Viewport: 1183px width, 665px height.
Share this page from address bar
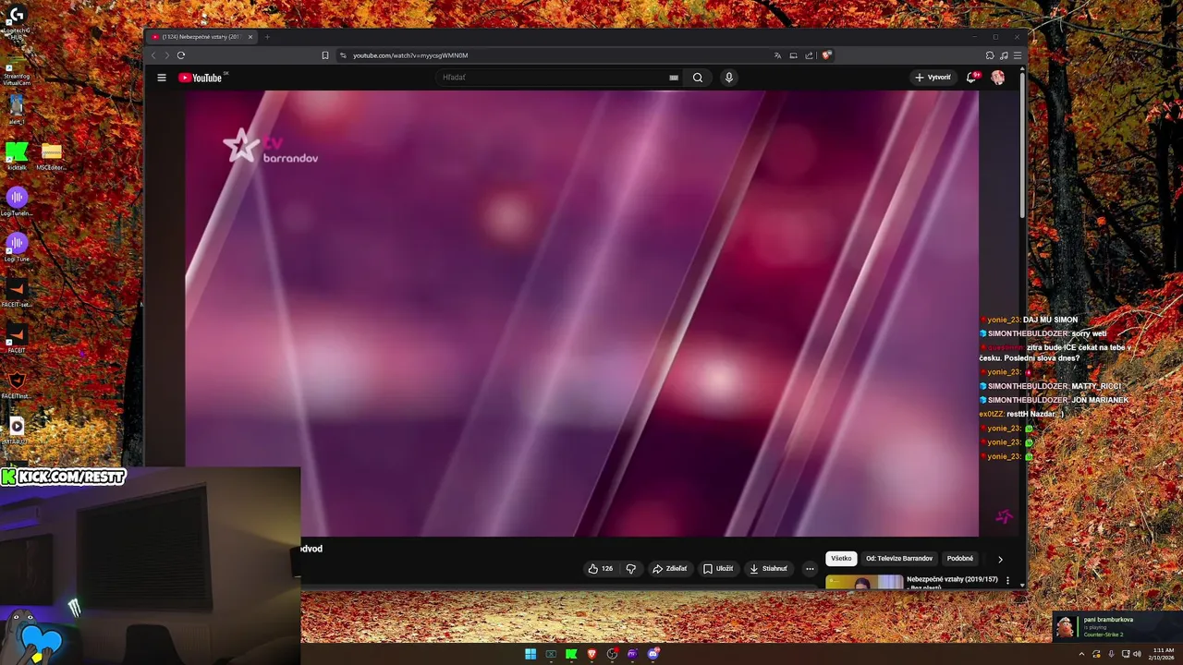[810, 55]
